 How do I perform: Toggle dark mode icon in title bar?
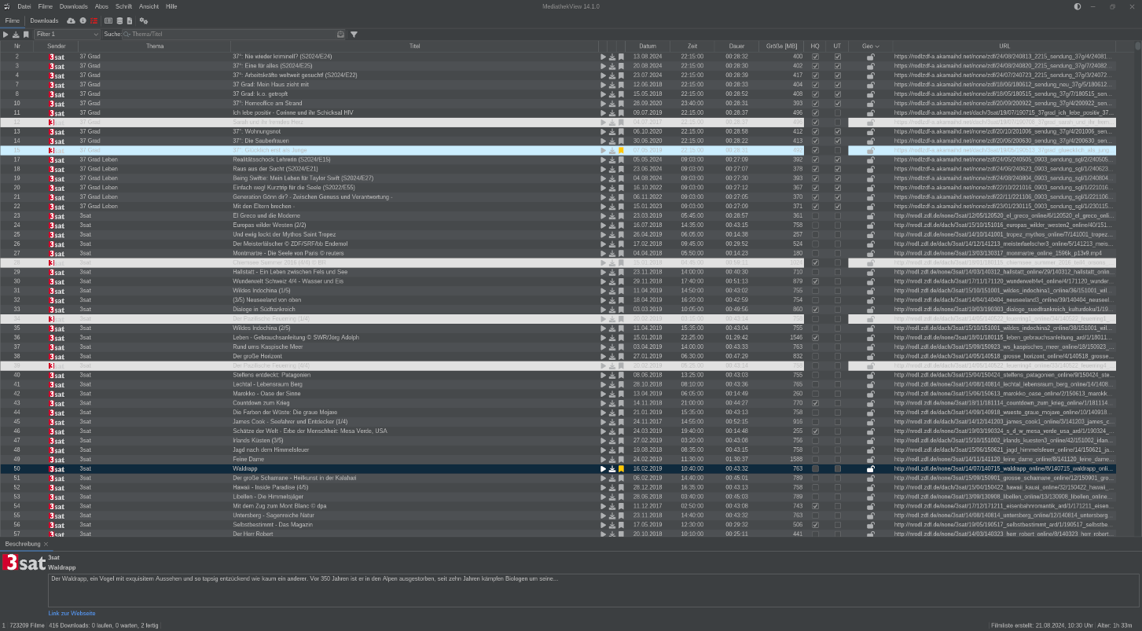[x=1078, y=6]
